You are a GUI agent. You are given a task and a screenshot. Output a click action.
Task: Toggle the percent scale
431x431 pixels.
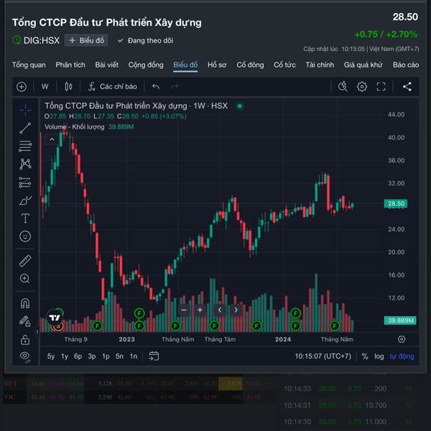(365, 356)
